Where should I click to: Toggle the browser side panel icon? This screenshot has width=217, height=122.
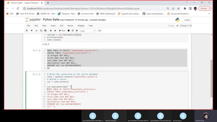tap(190, 8)
